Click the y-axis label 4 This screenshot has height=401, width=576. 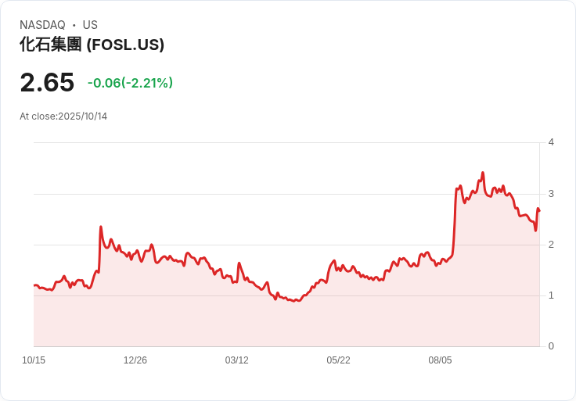tap(551, 142)
